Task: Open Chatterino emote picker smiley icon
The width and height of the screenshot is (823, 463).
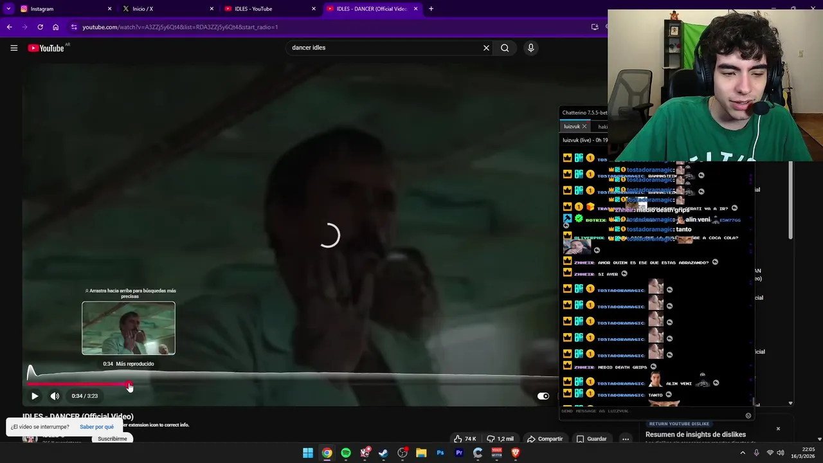Action: [748, 415]
